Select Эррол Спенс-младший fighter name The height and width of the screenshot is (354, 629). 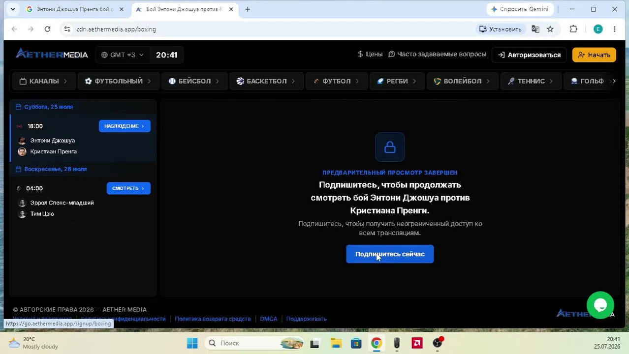click(x=62, y=203)
